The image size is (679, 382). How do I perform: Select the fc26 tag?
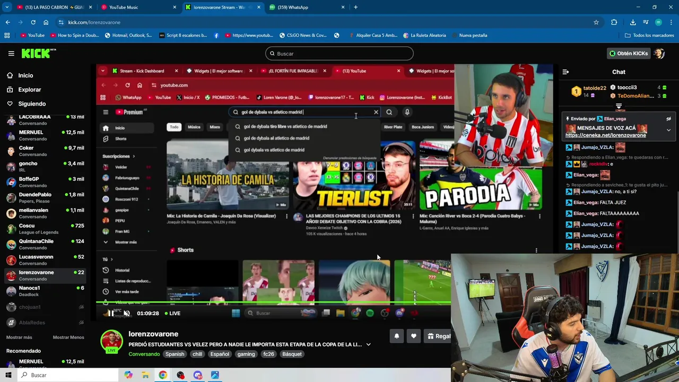click(x=268, y=354)
